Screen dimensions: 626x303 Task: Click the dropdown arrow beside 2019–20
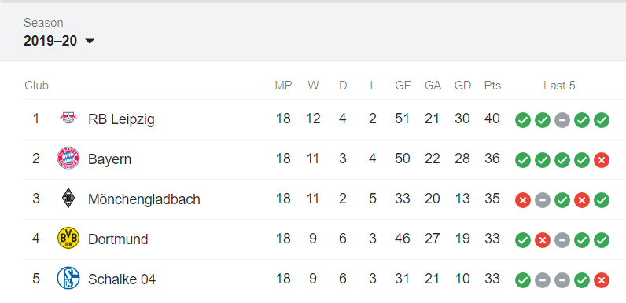click(x=90, y=41)
